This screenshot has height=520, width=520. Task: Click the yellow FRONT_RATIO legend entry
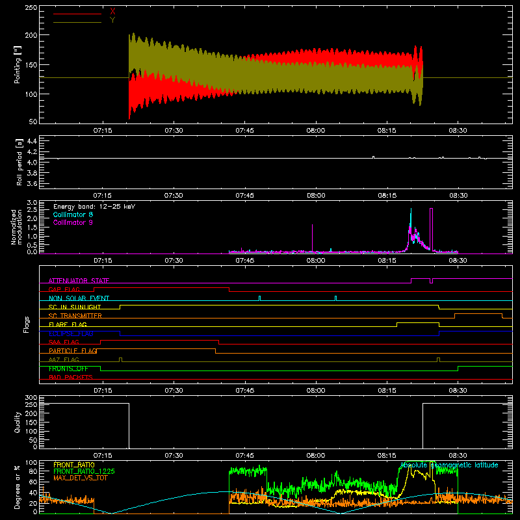tap(73, 465)
